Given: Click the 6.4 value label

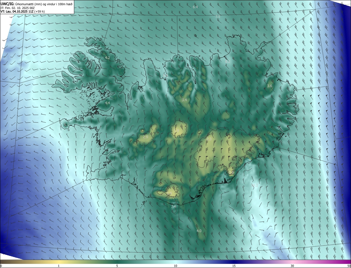Looking at the screenshot, I should (195, 7).
